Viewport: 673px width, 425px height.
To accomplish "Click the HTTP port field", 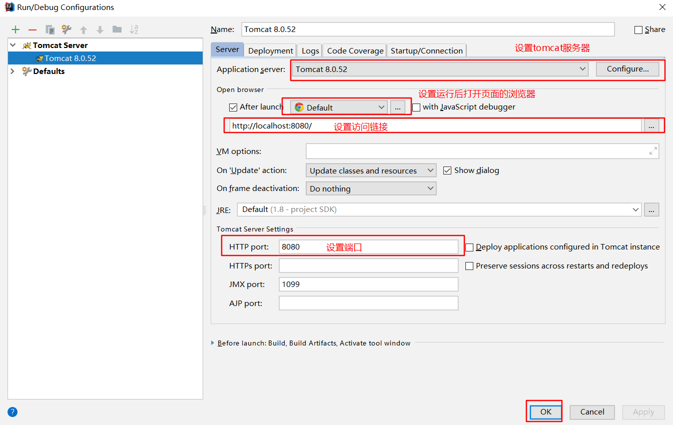I will [369, 247].
